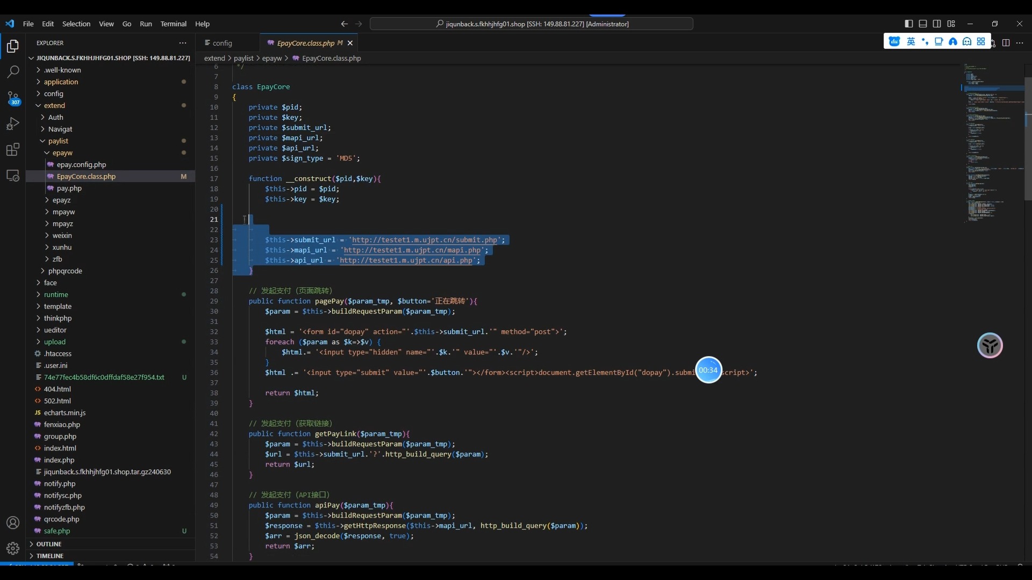Viewport: 1032px width, 580px height.
Task: Open safe.php file
Action: pyautogui.click(x=110, y=531)
